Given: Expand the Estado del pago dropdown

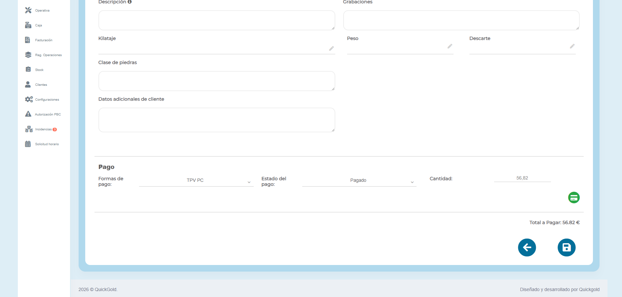Looking at the screenshot, I should [x=359, y=181].
